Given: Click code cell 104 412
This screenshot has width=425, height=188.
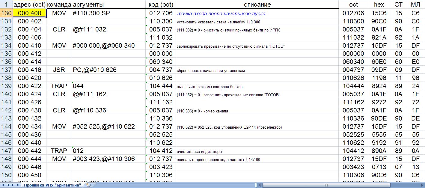Looking at the screenshot, I should click(x=161, y=151).
